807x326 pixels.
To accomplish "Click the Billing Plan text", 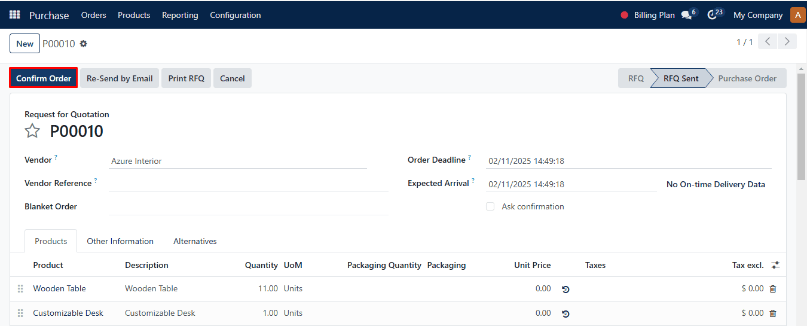I will tap(655, 15).
